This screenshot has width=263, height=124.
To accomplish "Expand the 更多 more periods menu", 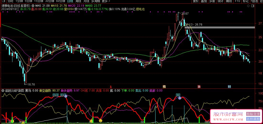I will (x=106, y=1).
